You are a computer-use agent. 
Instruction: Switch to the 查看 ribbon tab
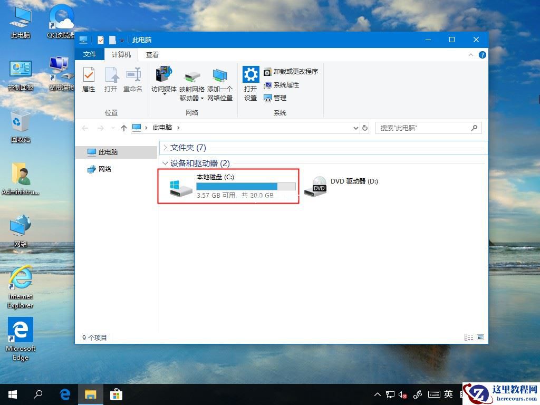pos(151,54)
